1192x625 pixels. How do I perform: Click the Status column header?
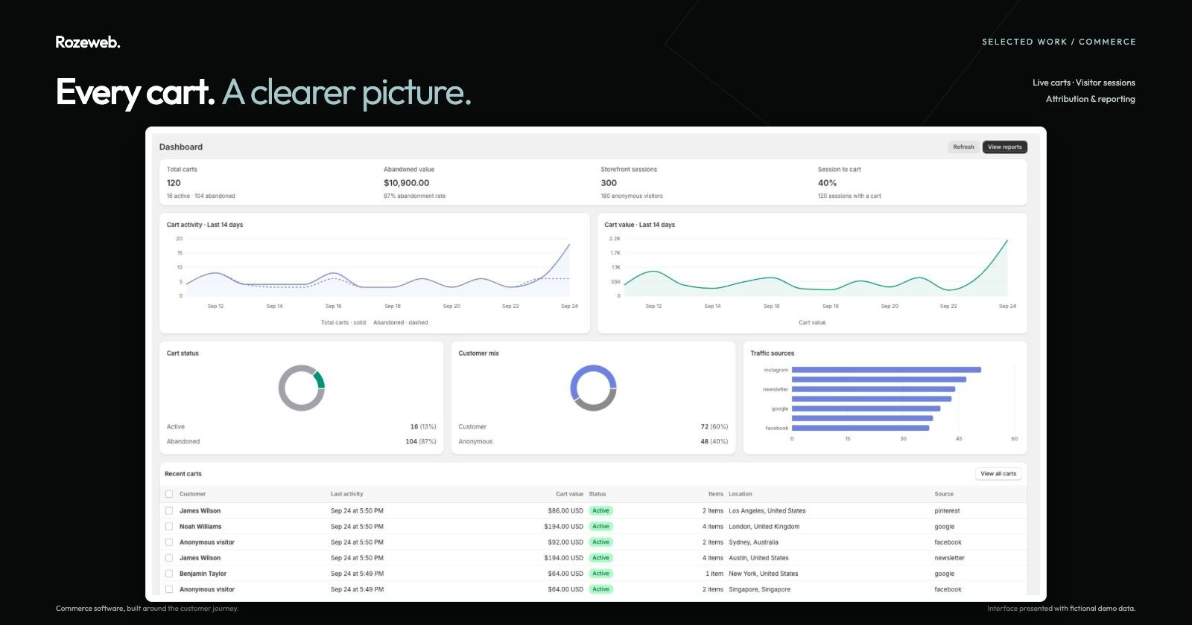tap(597, 494)
